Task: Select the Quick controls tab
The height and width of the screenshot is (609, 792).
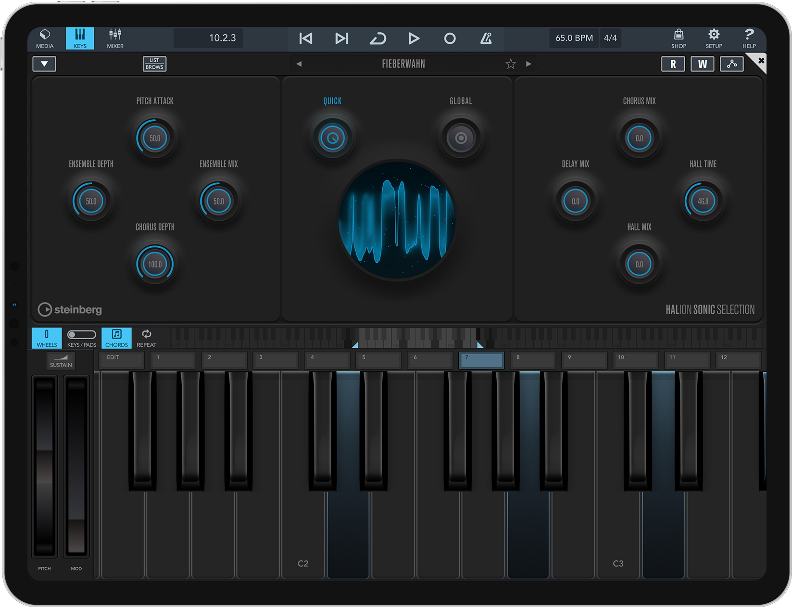Action: tap(332, 138)
